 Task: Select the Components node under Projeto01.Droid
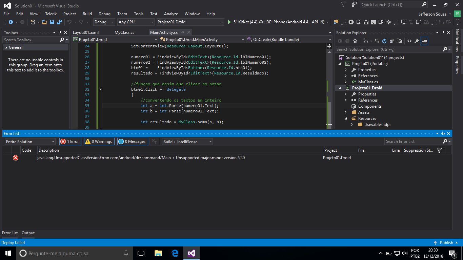click(x=370, y=106)
